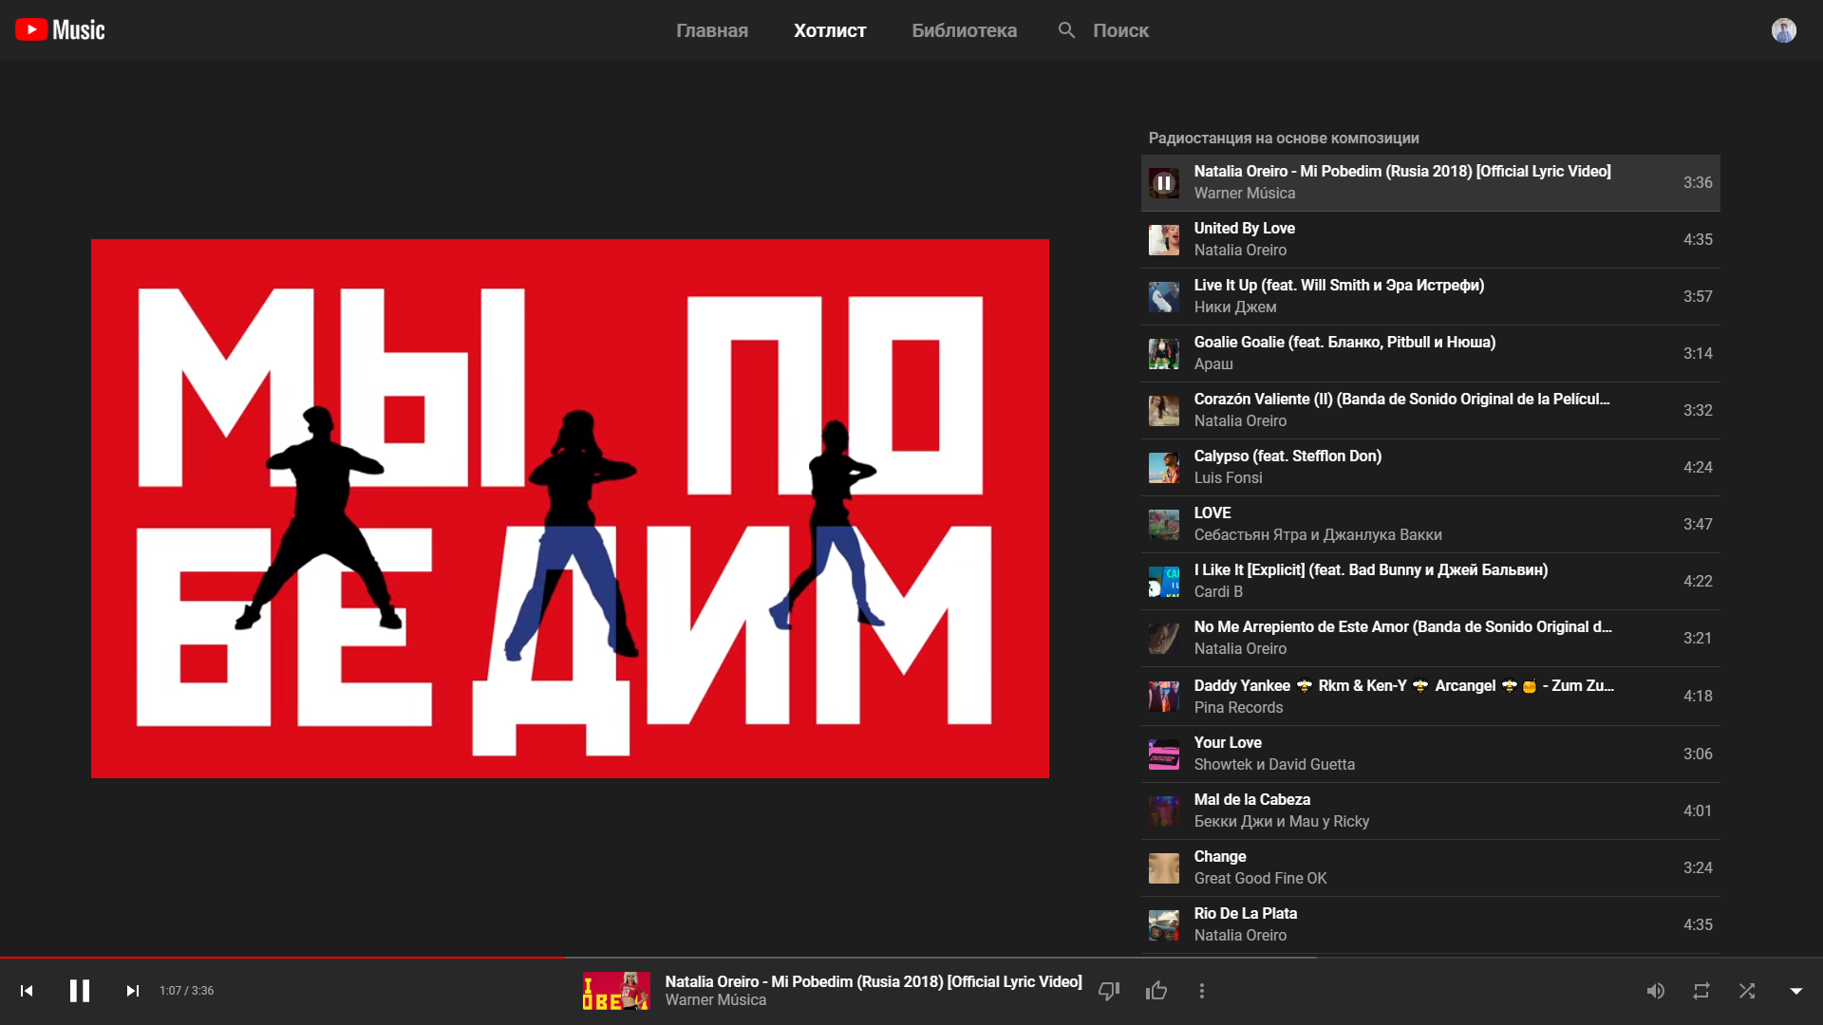Image resolution: width=1823 pixels, height=1025 pixels.
Task: Play Corazón Valiente (II) from the queue
Action: (x=1430, y=411)
